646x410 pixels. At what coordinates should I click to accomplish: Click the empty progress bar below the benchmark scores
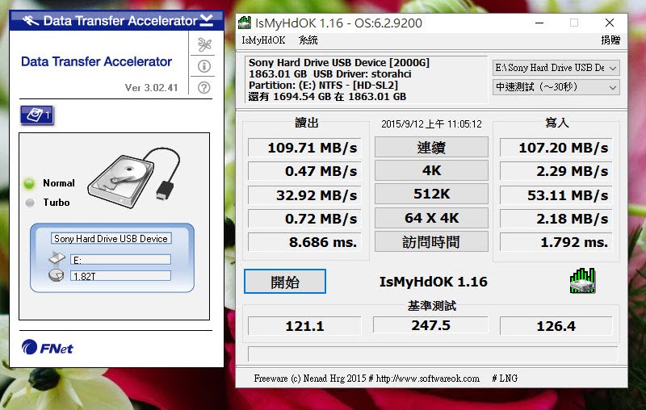coord(433,354)
